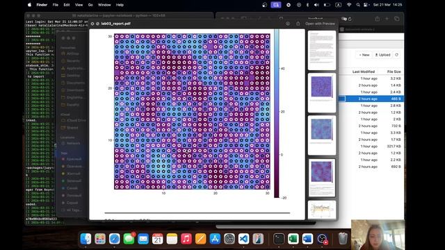Image resolution: width=445 pixels, height=250 pixels.
Task: Open Finder from the Dock
Action: (x=86, y=239)
